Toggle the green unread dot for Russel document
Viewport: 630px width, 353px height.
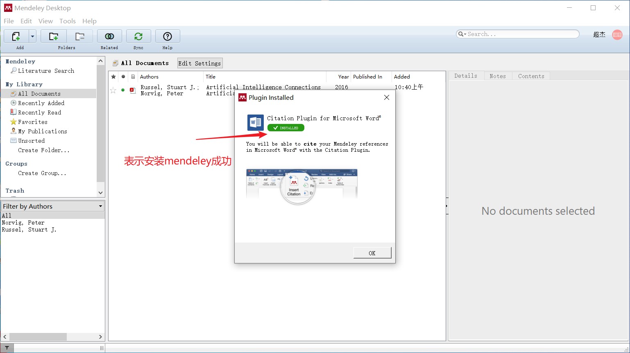pos(123,90)
